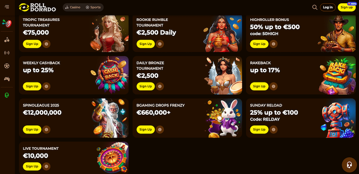359x174 pixels.
Task: Open the cherries slots icon in sidebar
Action: click(7, 40)
